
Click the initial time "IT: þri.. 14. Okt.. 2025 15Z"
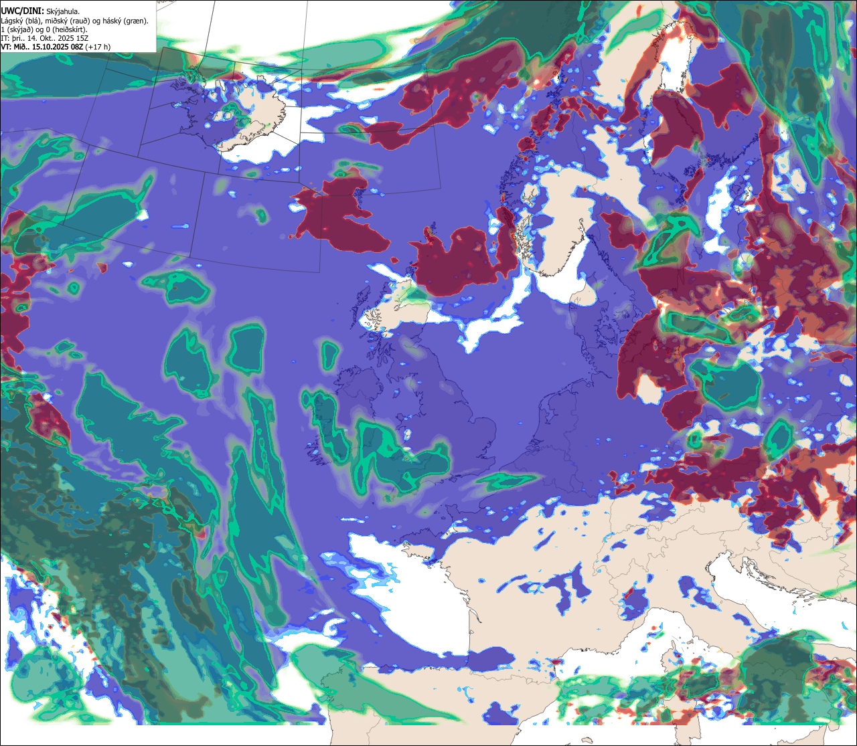pyautogui.click(x=44, y=38)
